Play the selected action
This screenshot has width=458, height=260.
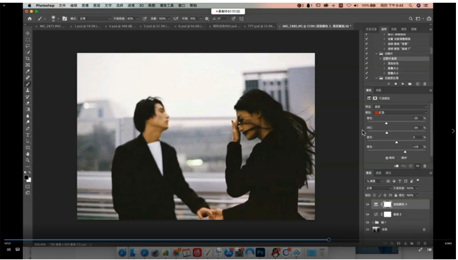click(403, 84)
